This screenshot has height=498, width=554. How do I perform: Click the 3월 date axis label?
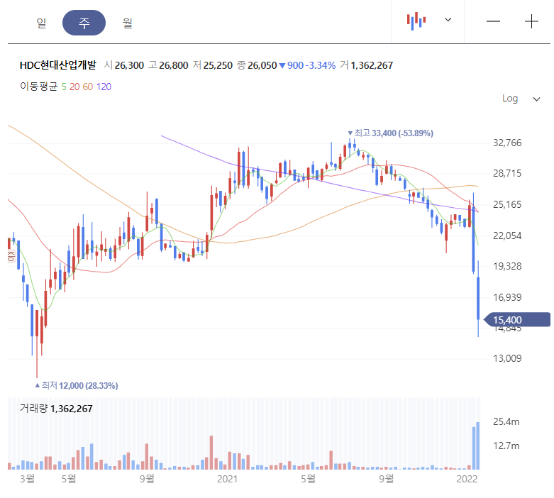point(27,479)
